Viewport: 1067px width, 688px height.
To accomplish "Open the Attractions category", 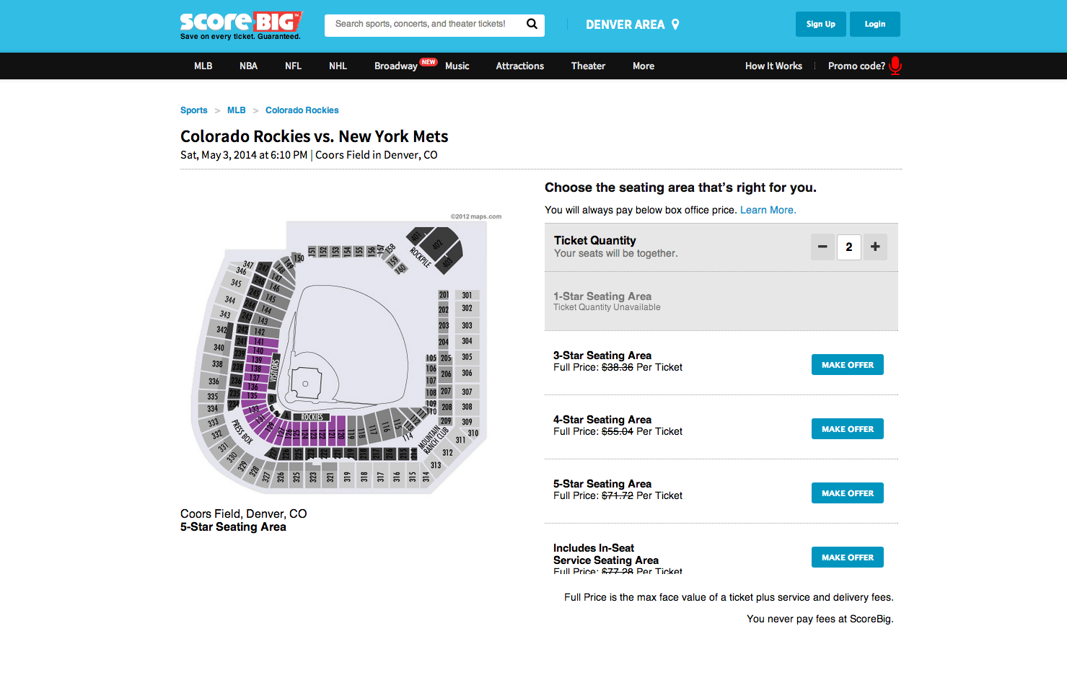I will [519, 66].
